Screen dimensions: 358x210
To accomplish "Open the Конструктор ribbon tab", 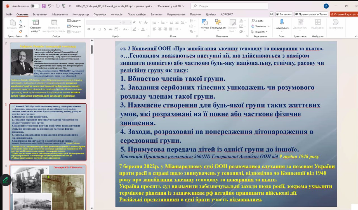I will point(81,15).
